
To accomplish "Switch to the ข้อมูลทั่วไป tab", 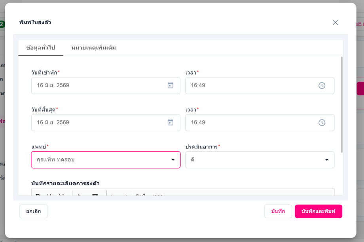I will coord(41,48).
